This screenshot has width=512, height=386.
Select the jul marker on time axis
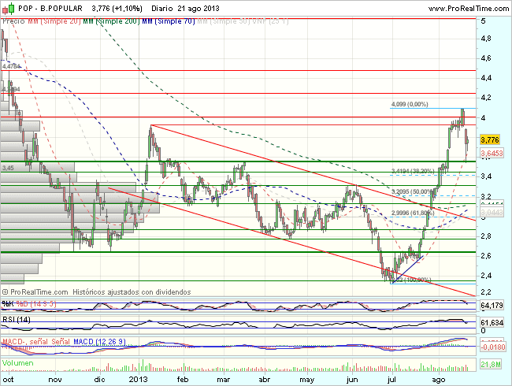[x=391, y=380]
